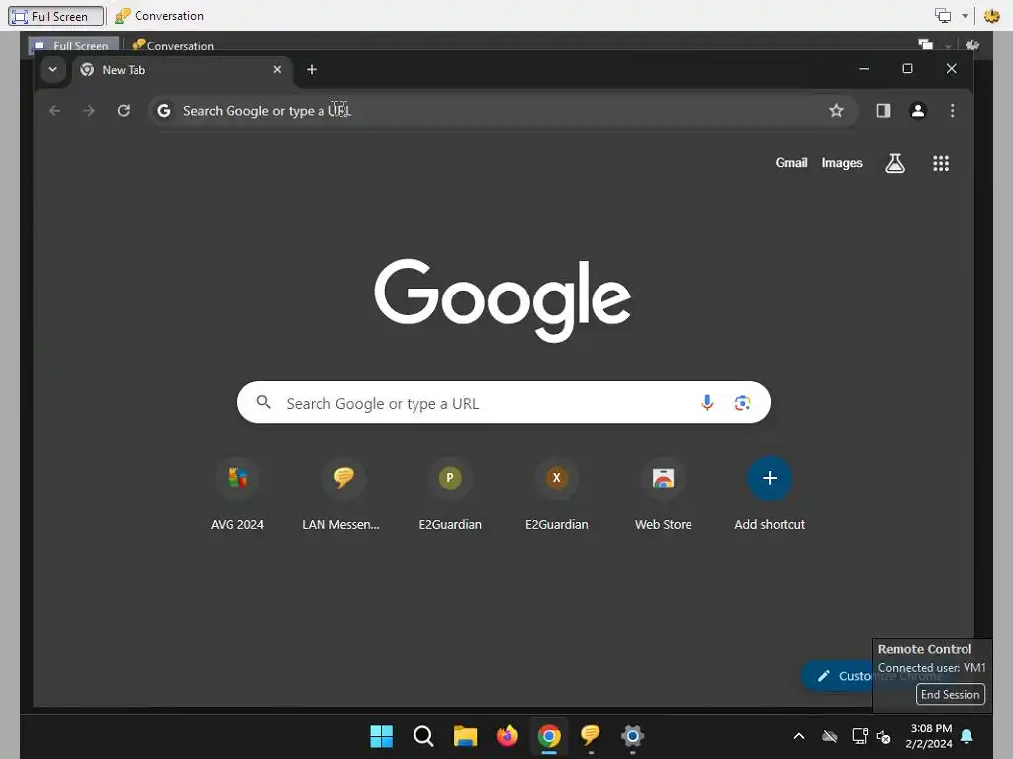Image resolution: width=1013 pixels, height=759 pixels.
Task: Click muted volume tray icon
Action: (883, 736)
